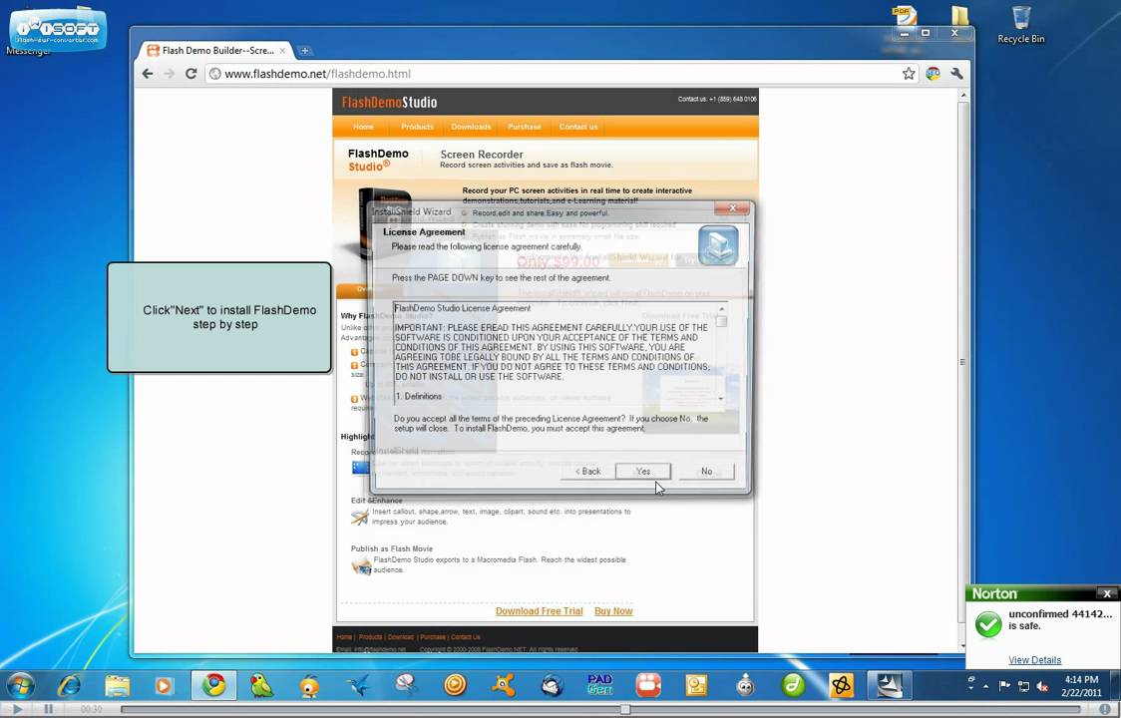Click the license agreement scrollbar down arrow
This screenshot has width=1121, height=718.
pyautogui.click(x=721, y=398)
